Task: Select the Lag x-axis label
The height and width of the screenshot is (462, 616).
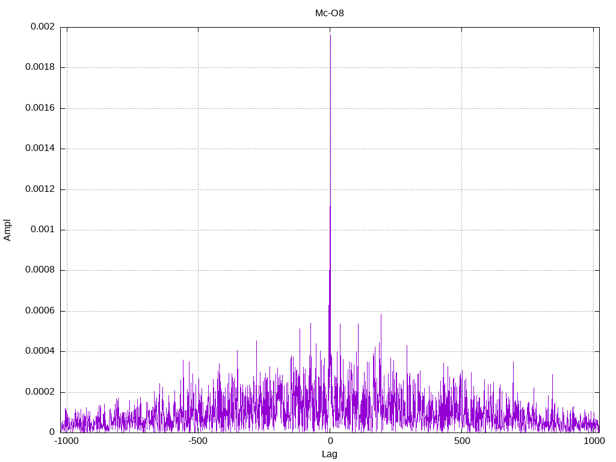Action: click(x=330, y=454)
